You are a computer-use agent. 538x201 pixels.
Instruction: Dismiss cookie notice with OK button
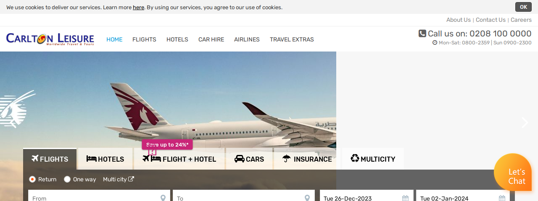(x=523, y=7)
